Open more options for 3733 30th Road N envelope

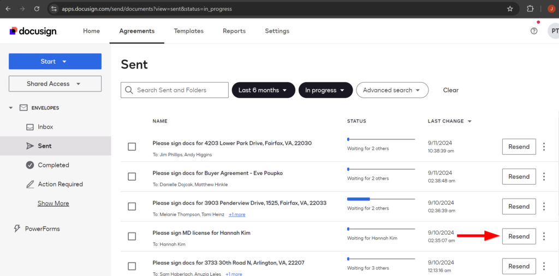click(x=544, y=266)
